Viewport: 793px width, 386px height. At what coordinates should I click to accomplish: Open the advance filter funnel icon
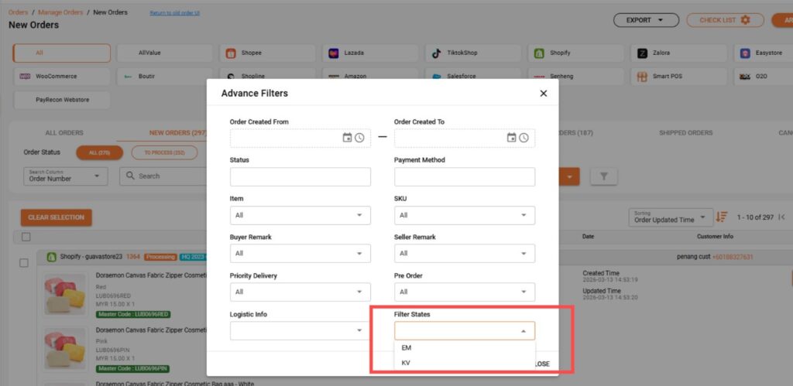604,176
